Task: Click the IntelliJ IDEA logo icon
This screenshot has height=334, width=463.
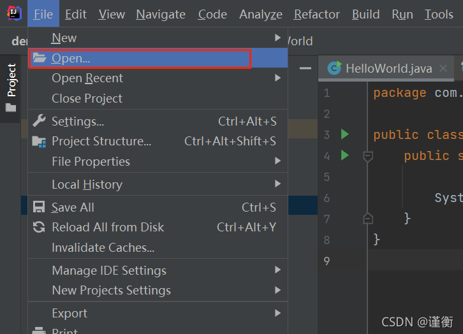Action: (x=15, y=13)
